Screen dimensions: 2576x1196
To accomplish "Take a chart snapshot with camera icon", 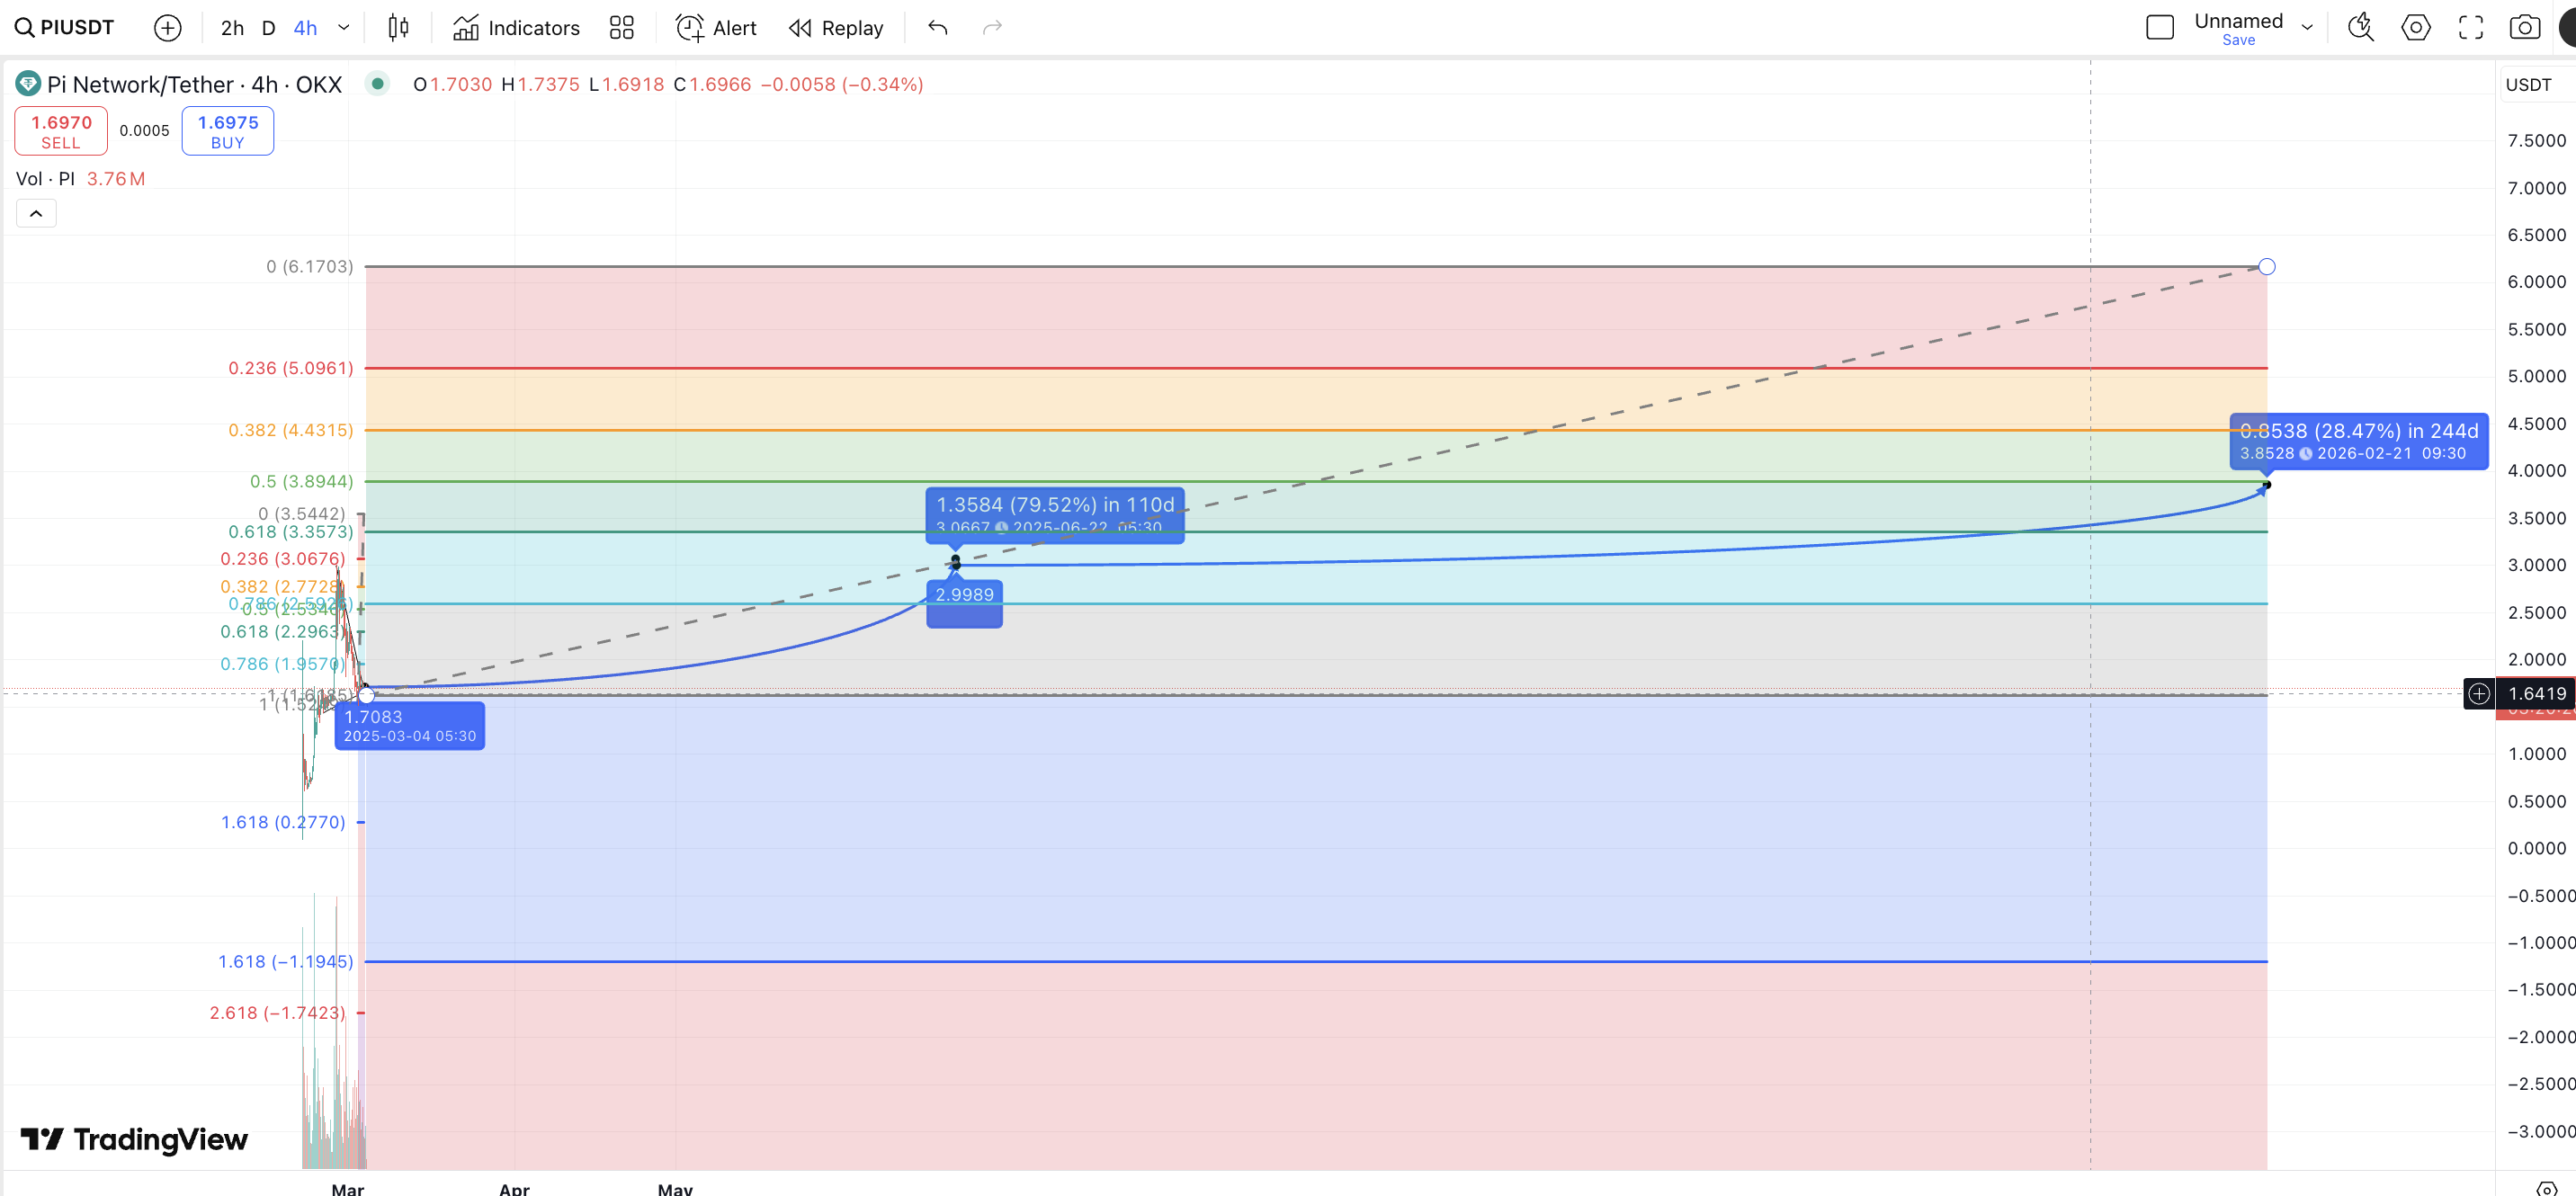I will click(x=2524, y=28).
